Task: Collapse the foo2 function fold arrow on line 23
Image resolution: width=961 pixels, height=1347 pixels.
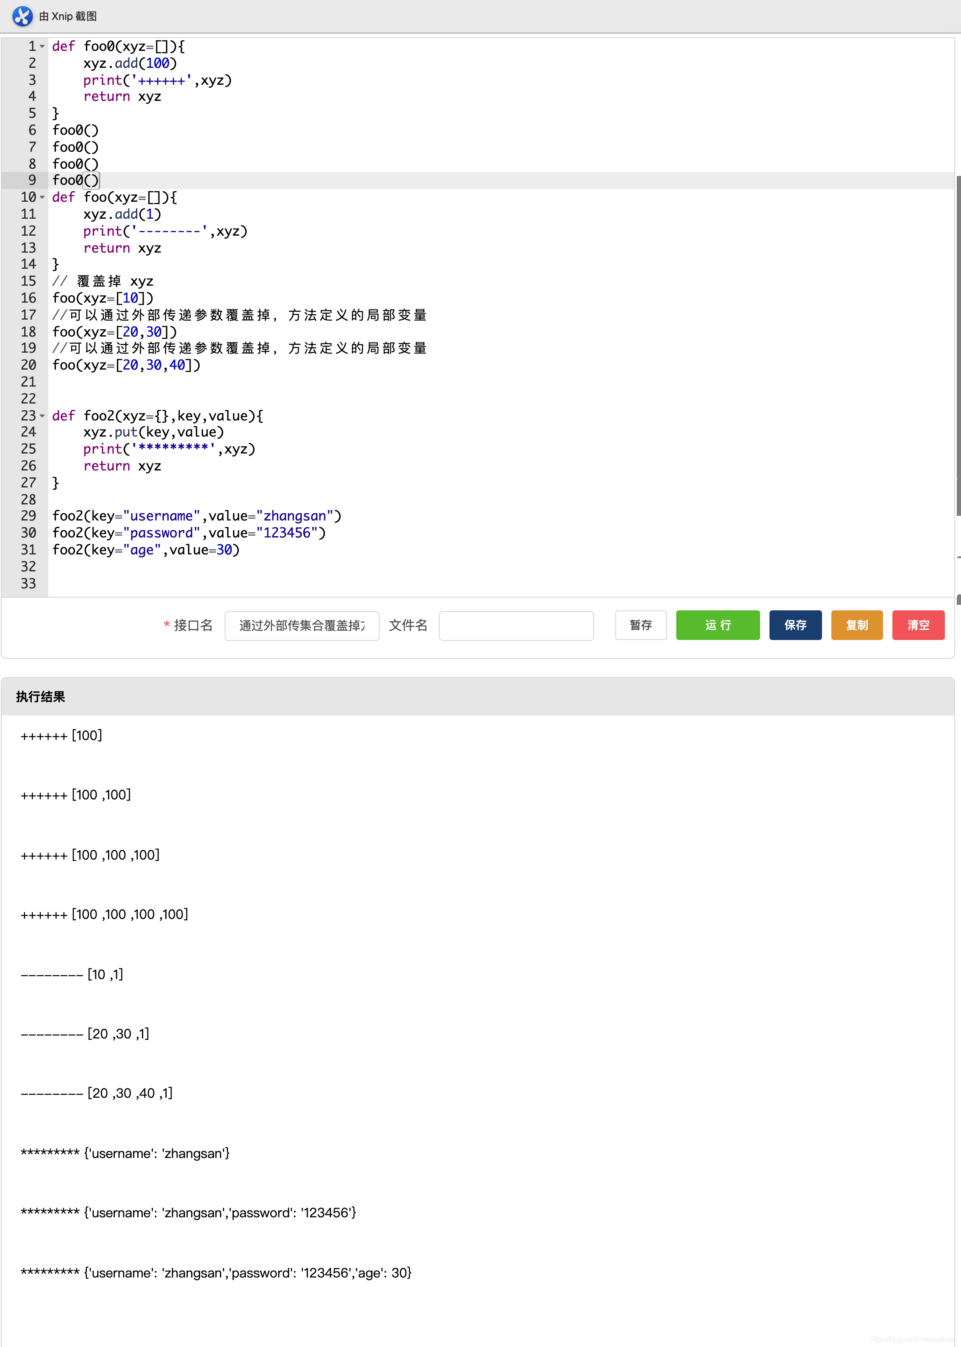Action: (x=43, y=416)
